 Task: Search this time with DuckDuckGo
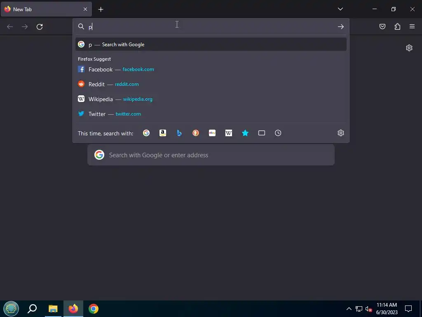(196, 133)
